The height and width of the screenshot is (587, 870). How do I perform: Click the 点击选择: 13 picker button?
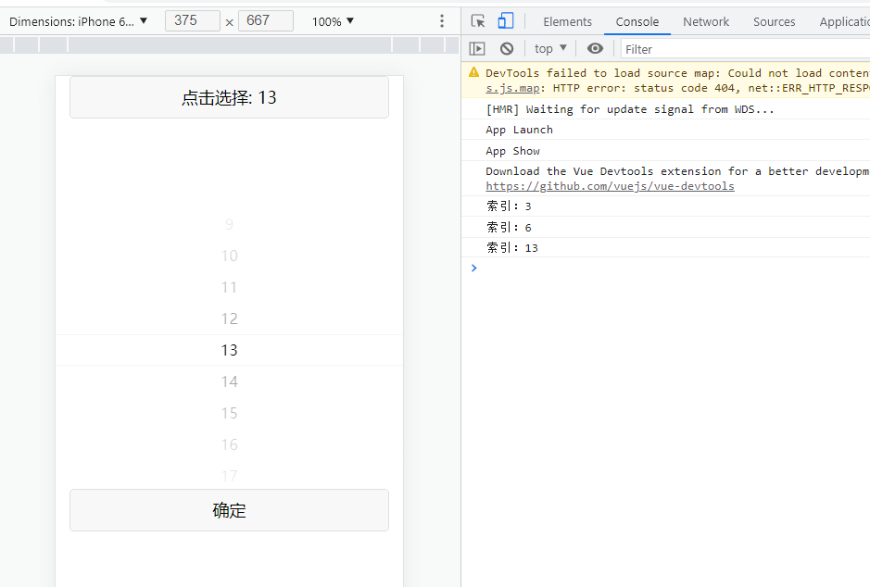click(x=229, y=96)
